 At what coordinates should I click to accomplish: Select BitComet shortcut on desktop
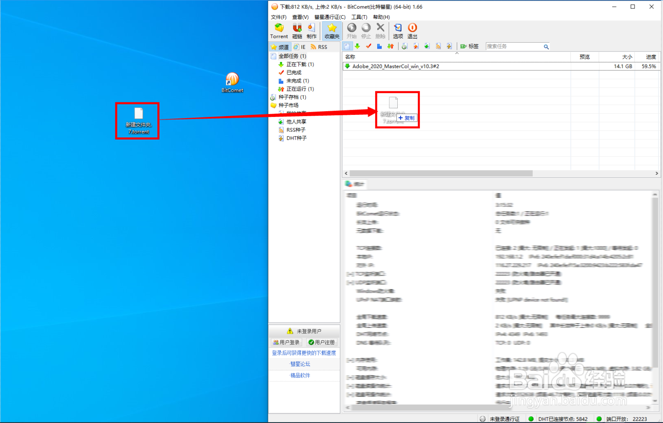232,82
